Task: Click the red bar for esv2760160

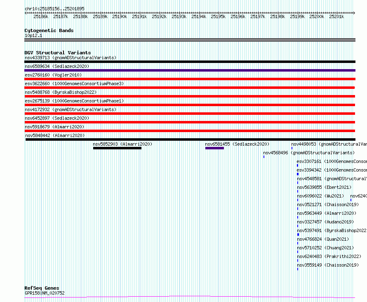Action: pos(190,79)
